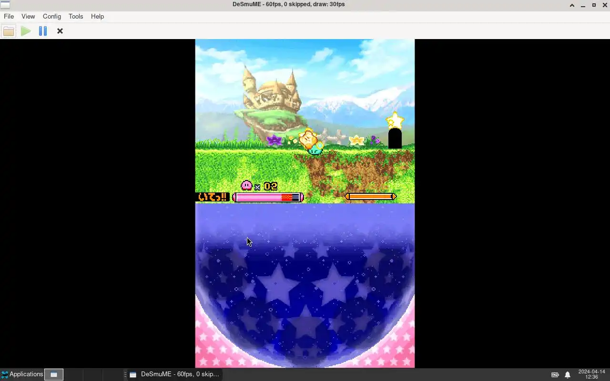This screenshot has width=610, height=381.
Task: Stop emulation with the X toolbar icon
Action: pos(60,31)
